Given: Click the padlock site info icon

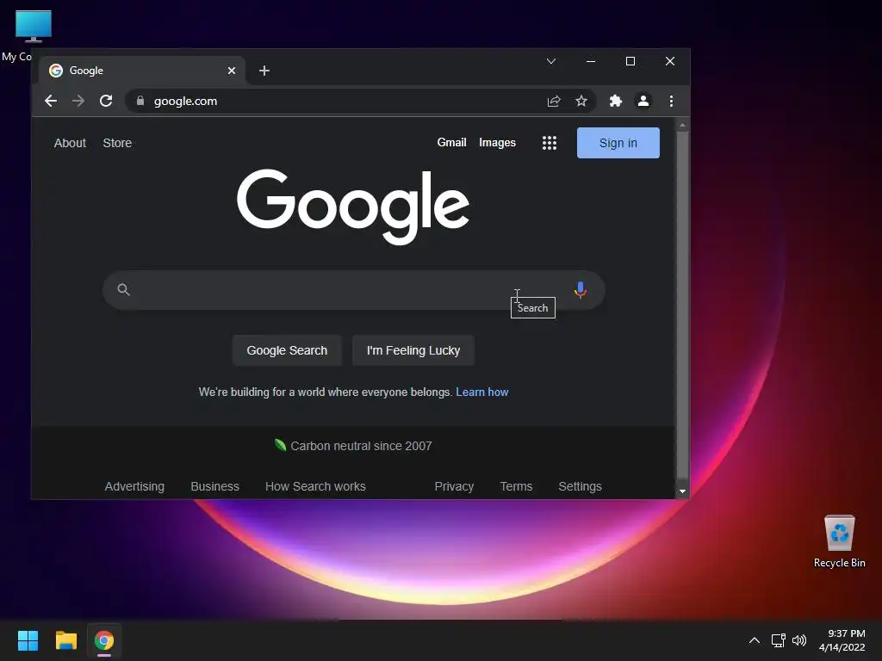Looking at the screenshot, I should (140, 101).
